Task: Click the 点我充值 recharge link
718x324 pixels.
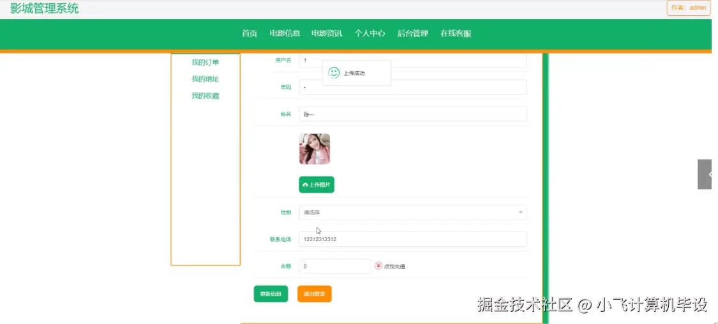Action: pos(394,267)
